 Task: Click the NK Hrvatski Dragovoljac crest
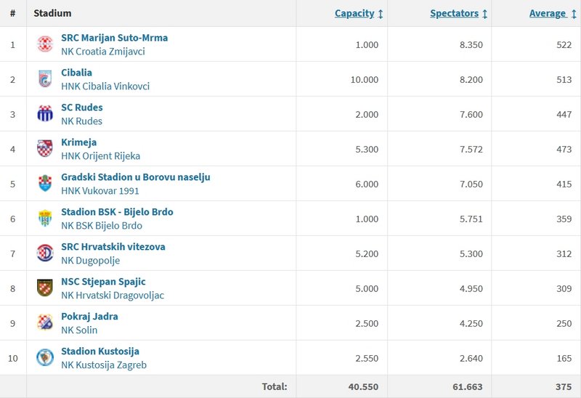pyautogui.click(x=45, y=288)
